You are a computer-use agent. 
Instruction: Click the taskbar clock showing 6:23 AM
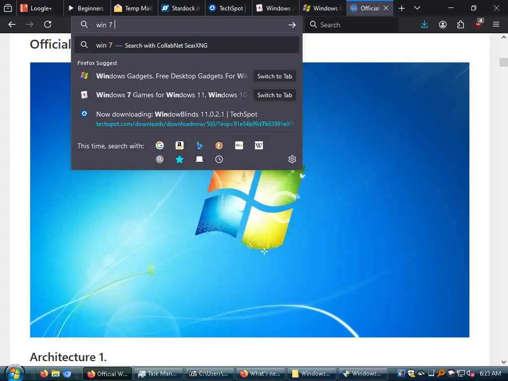point(490,373)
